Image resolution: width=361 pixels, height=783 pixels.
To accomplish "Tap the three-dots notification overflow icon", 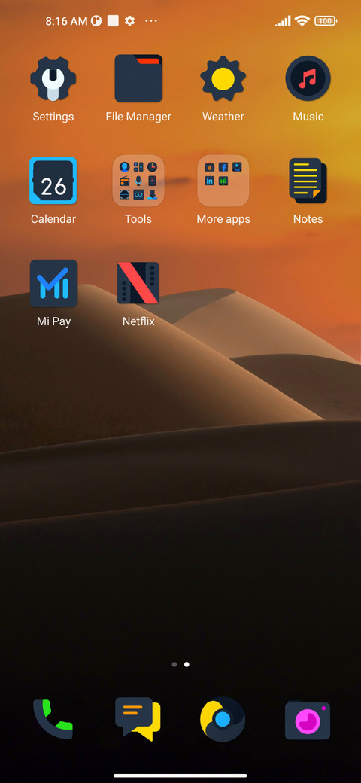I will point(151,20).
